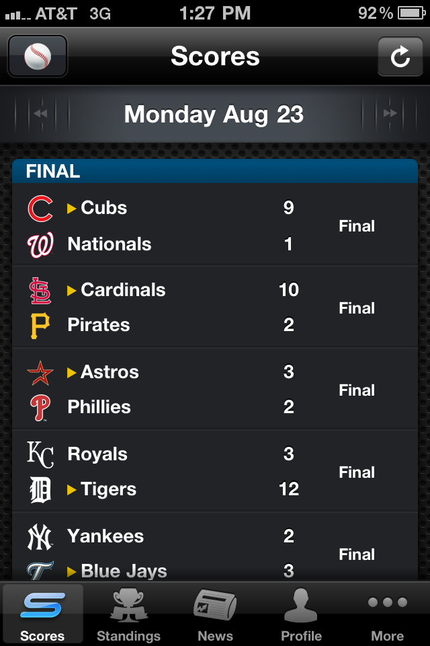The image size is (430, 646).
Task: Tap the baseball sport selector icon
Action: tap(38, 57)
